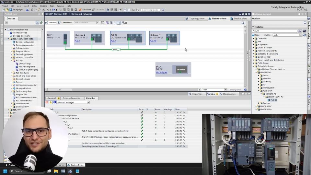The image size is (311, 175).
Task: Select the PLC_10 CPU 1510SP-1 PN device
Action: tap(128, 38)
